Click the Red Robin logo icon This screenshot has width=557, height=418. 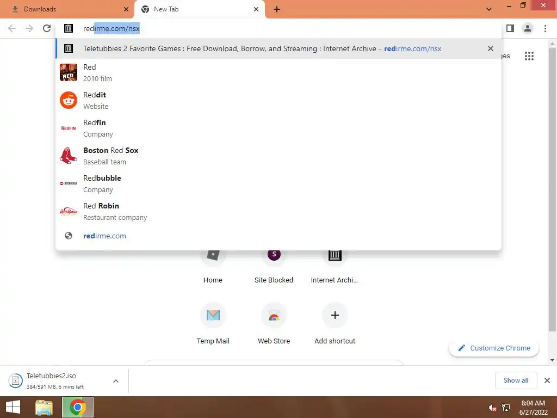tap(69, 211)
